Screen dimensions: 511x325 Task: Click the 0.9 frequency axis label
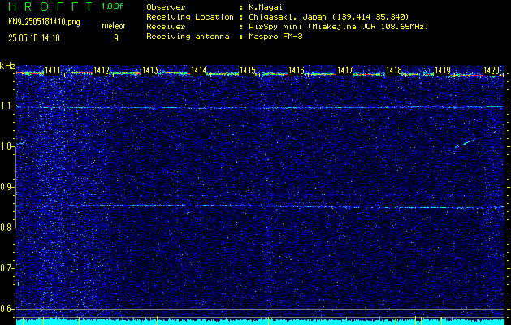click(6, 187)
